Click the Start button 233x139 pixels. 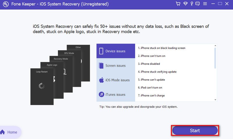[195, 130]
